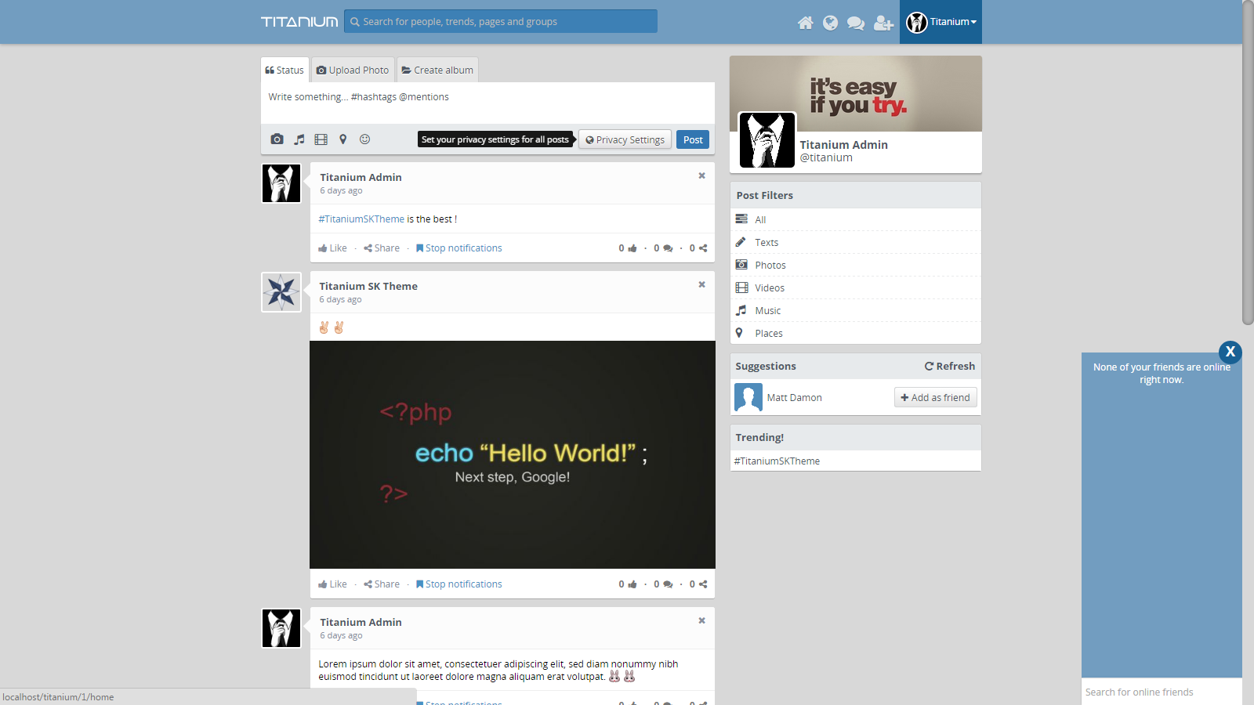1254x705 pixels.
Task: Add a location with the map pin icon
Action: coord(342,139)
